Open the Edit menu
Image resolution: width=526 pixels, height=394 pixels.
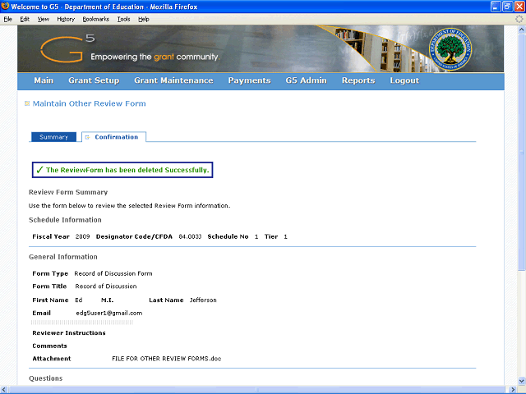25,19
